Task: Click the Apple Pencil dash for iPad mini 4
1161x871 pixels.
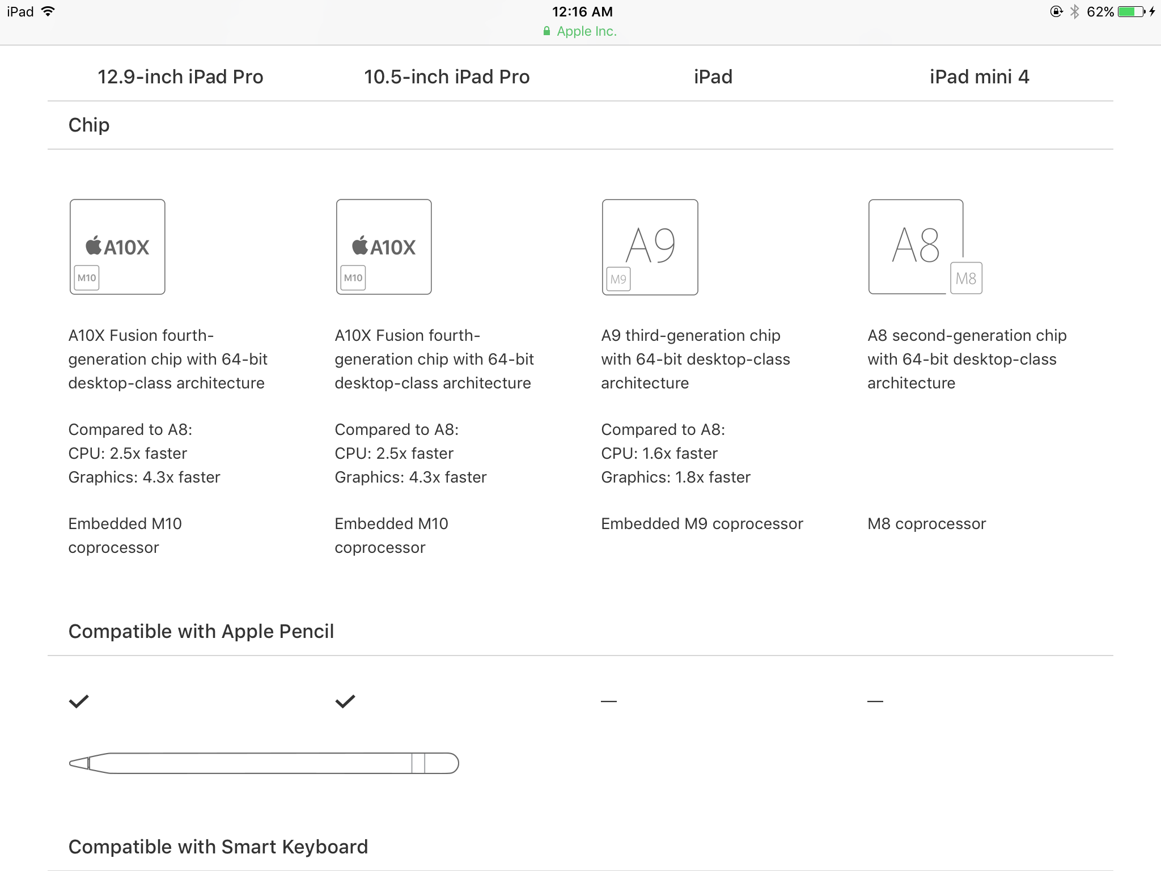Action: [875, 701]
